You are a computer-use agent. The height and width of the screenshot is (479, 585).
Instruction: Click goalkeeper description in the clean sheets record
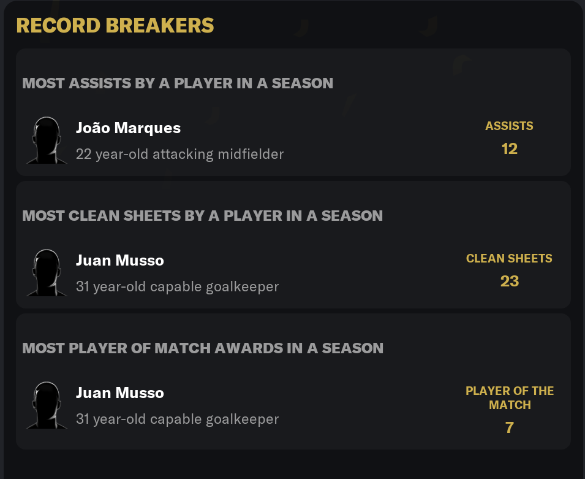[177, 286]
